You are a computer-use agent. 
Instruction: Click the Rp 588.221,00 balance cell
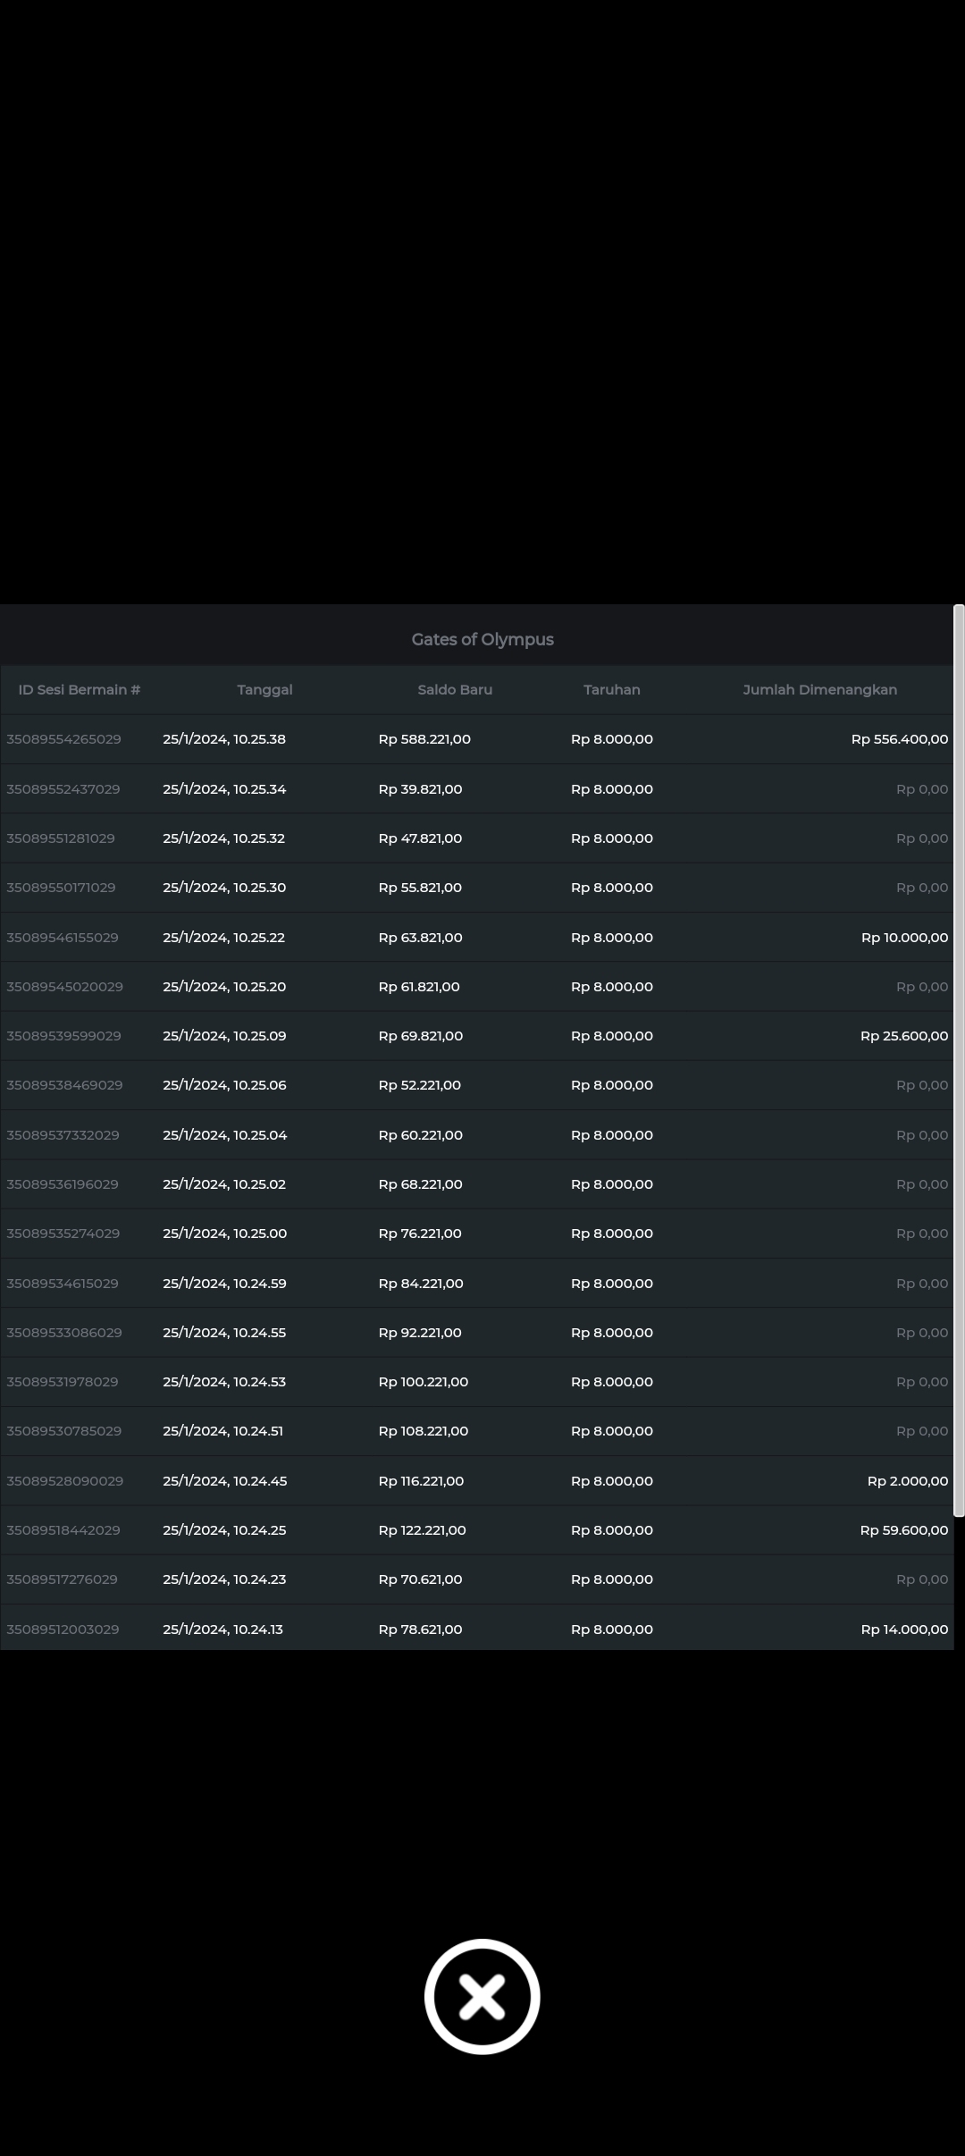424,739
